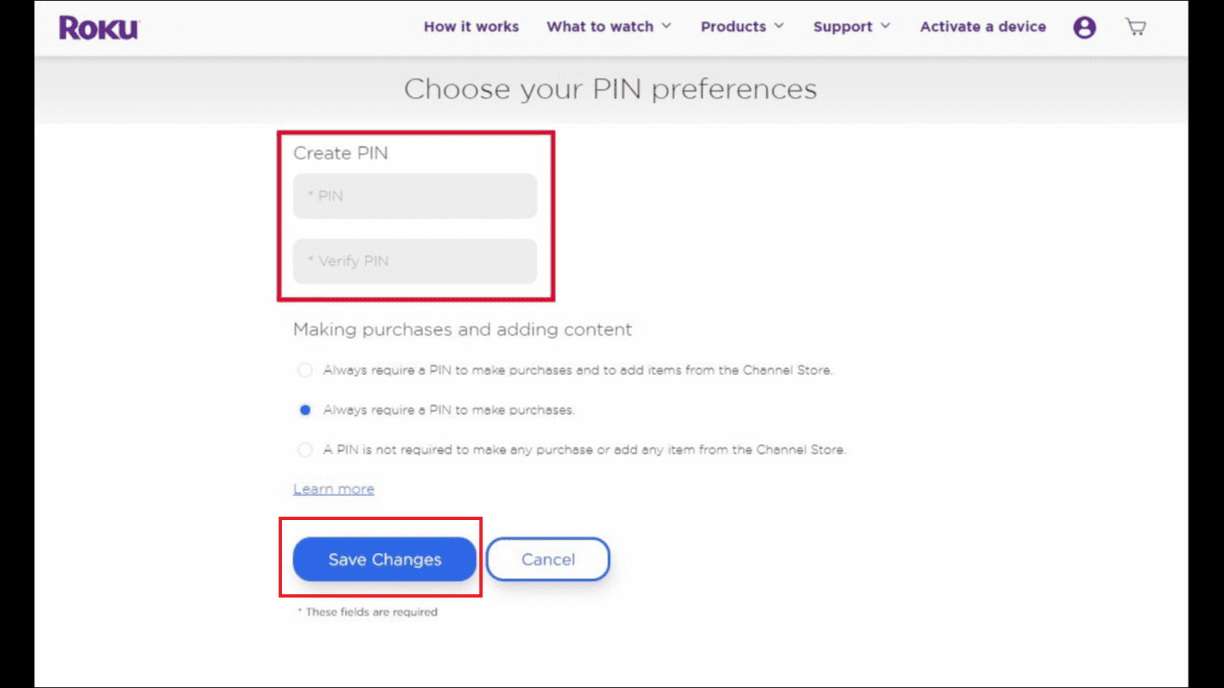1224x688 pixels.
Task: Select the Create PIN section heading
Action: point(340,153)
